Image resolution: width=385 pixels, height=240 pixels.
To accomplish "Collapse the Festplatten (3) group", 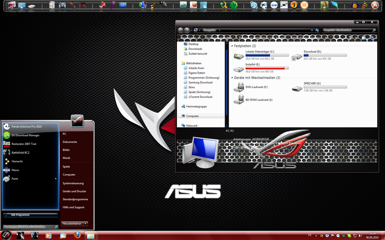I will pos(232,46).
